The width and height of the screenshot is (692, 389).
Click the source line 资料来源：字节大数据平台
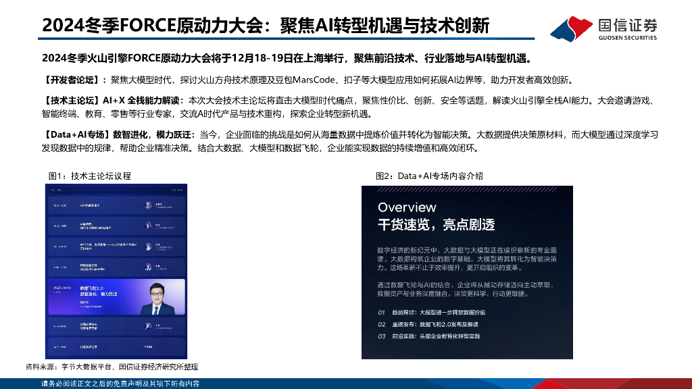112,367
